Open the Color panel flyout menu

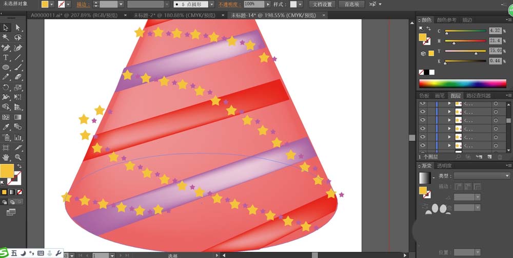[x=510, y=20]
